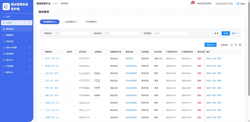Open the 任务类型 dropdown

tap(171, 33)
